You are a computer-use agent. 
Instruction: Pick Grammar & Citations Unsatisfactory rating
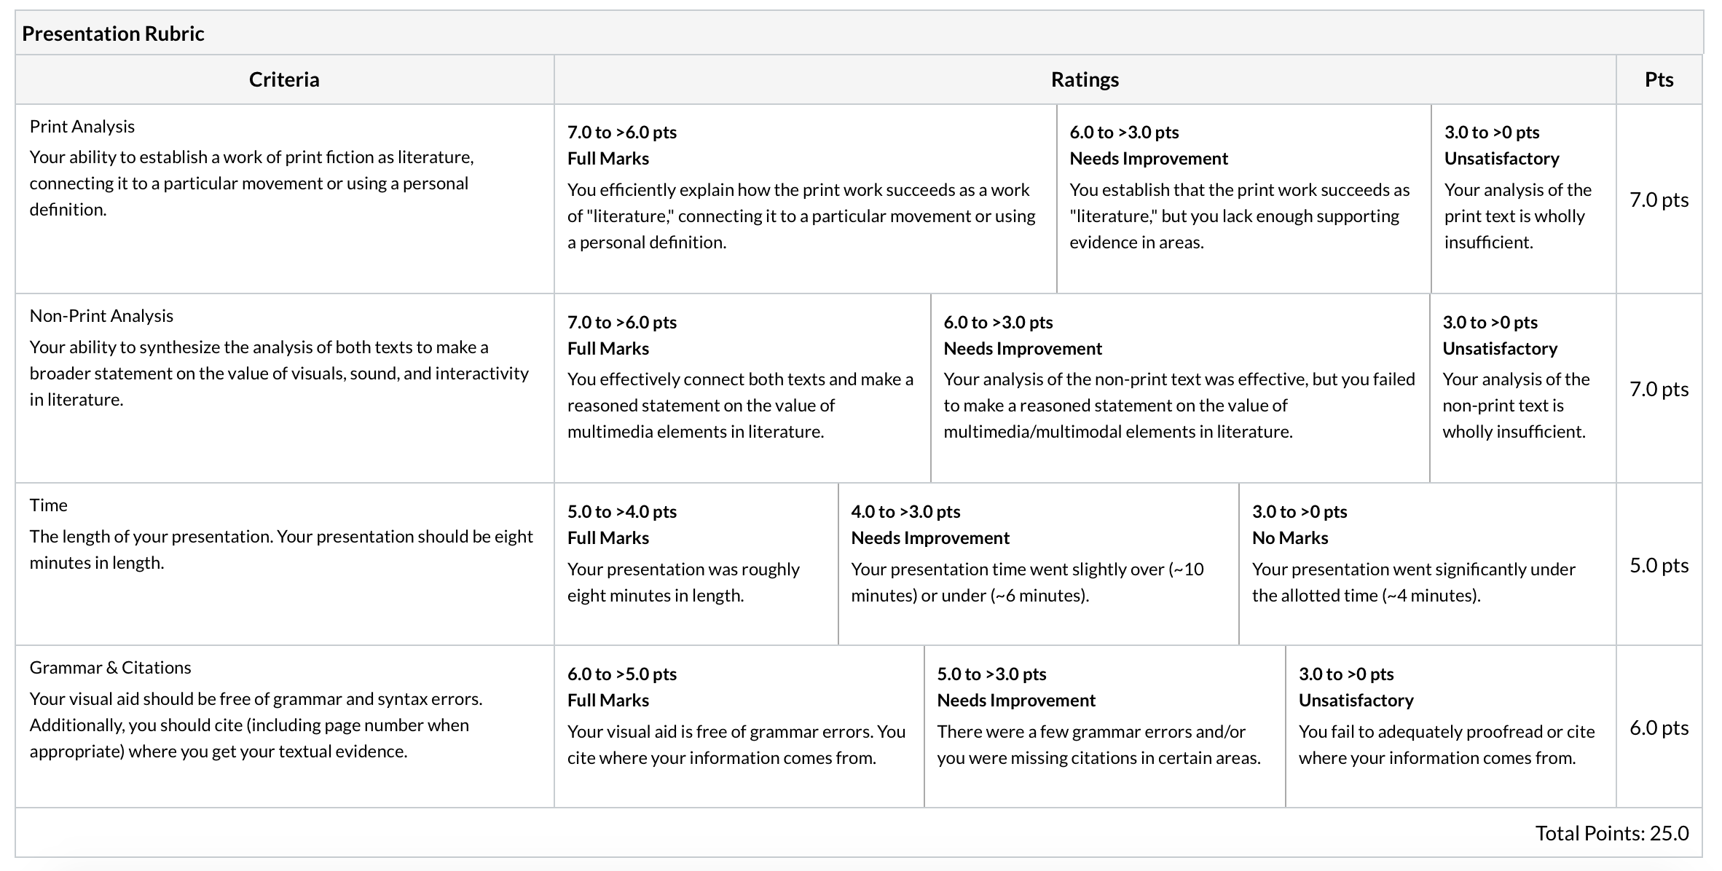click(x=1451, y=727)
